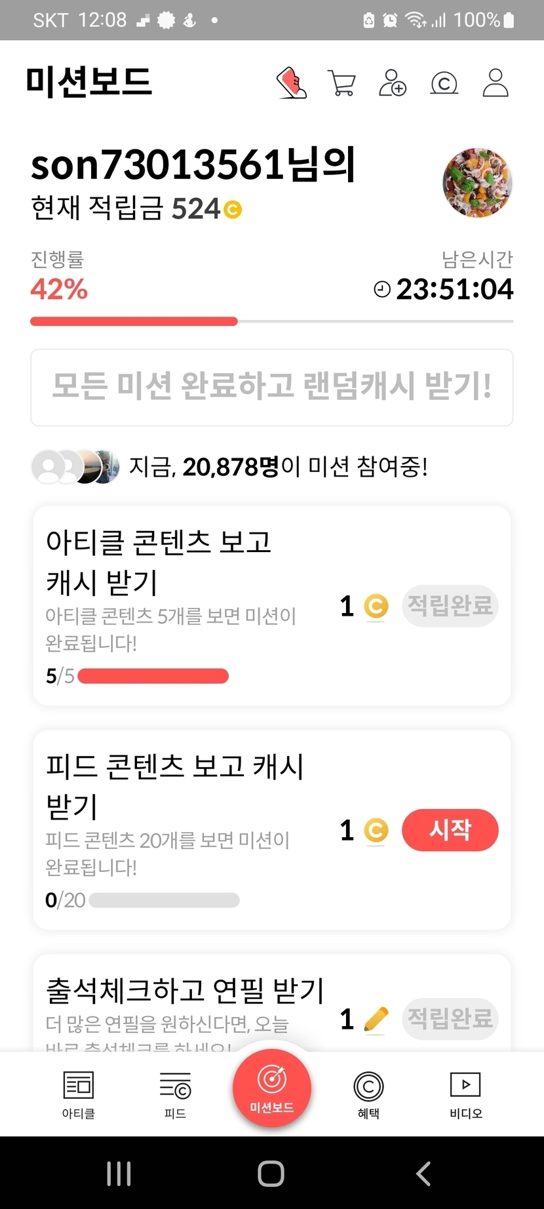
Task: Open the cash coin icon in header
Action: pyautogui.click(x=444, y=83)
